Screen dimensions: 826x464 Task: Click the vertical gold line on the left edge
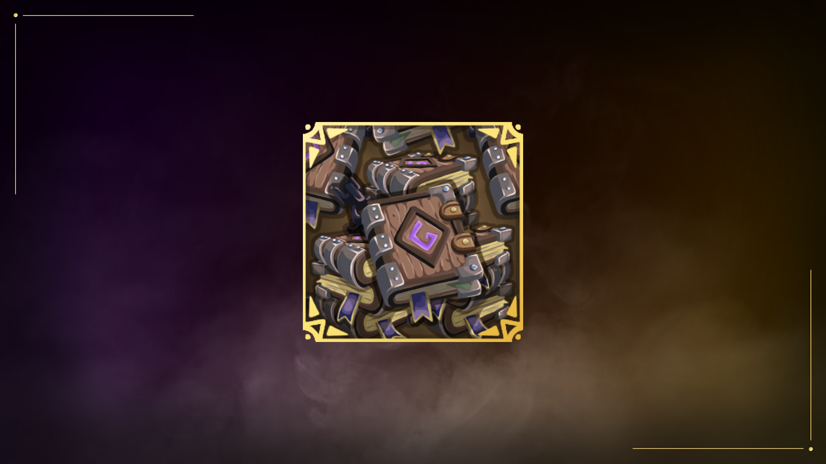[15, 109]
